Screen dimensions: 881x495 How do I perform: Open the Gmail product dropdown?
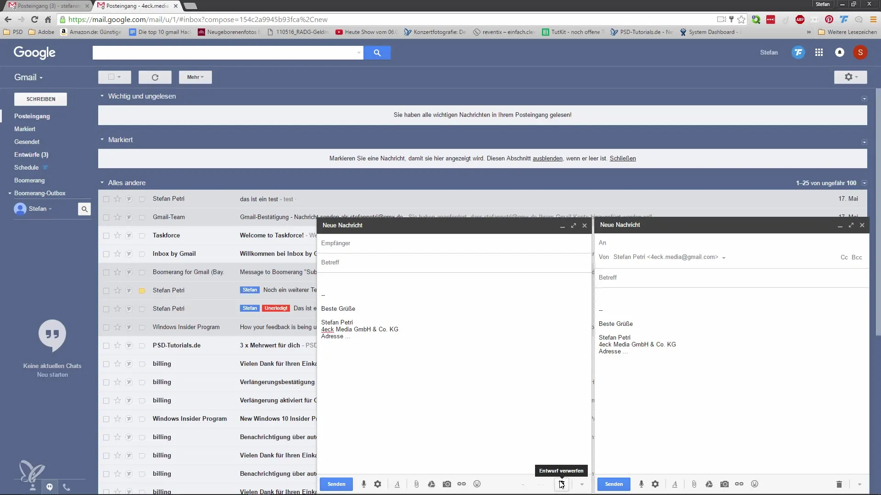click(28, 77)
